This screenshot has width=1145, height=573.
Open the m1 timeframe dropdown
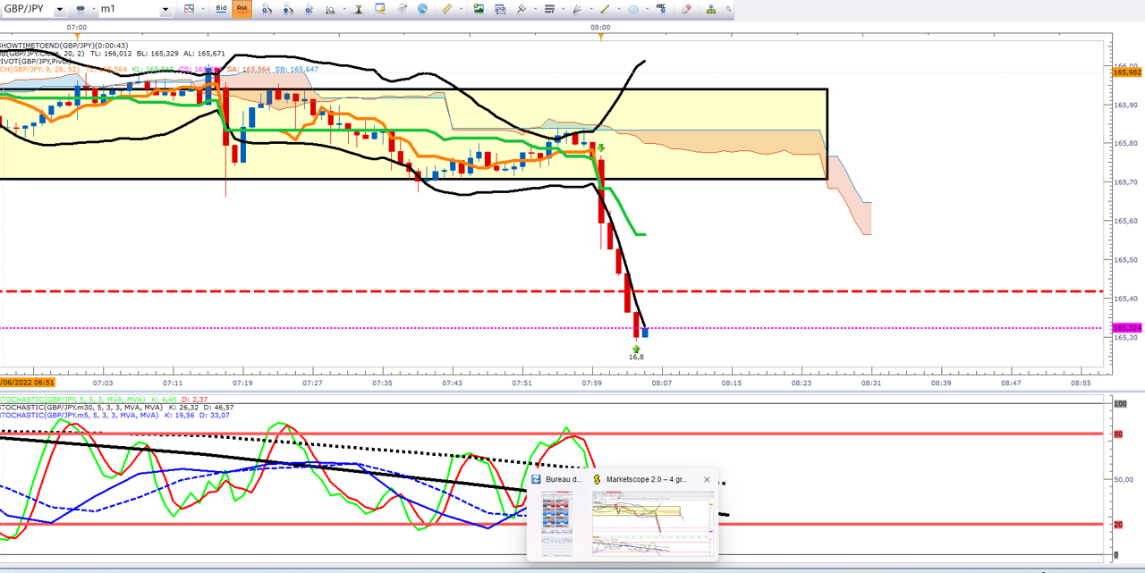[x=165, y=9]
